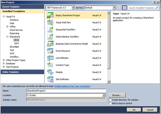161x114 pixels.
Task: Open the Location path dropdown
Action: [104, 95]
